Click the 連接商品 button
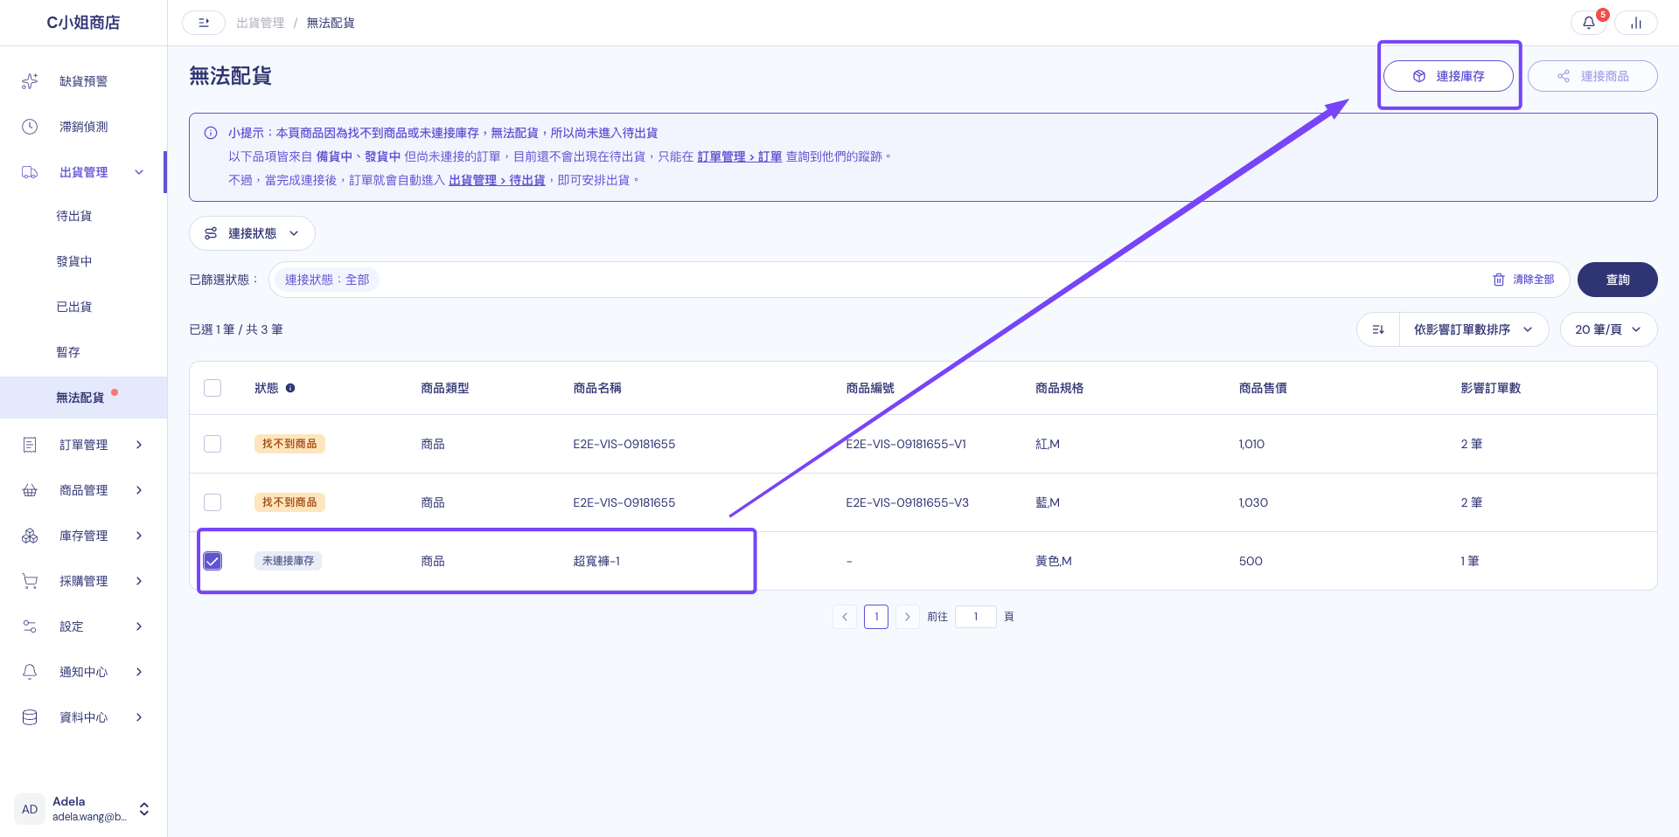This screenshot has height=837, width=1679. (1592, 76)
